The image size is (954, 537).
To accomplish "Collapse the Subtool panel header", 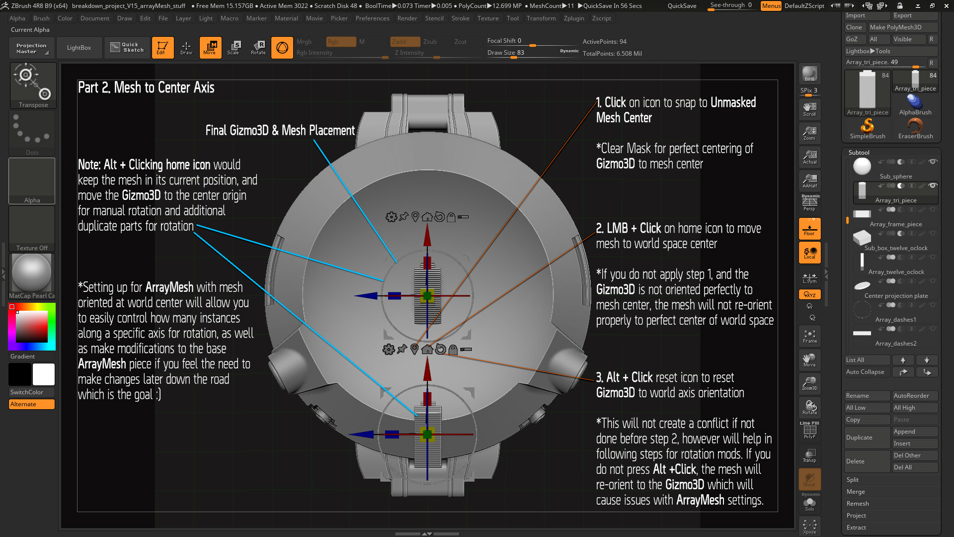I will (859, 153).
